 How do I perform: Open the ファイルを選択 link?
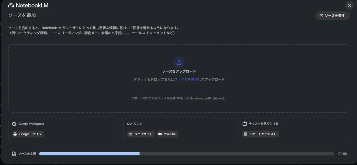coord(186,80)
